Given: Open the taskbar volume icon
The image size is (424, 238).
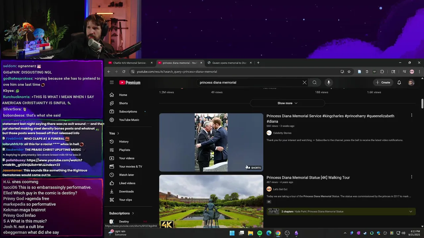Looking at the screenshot, I should pos(403,233).
